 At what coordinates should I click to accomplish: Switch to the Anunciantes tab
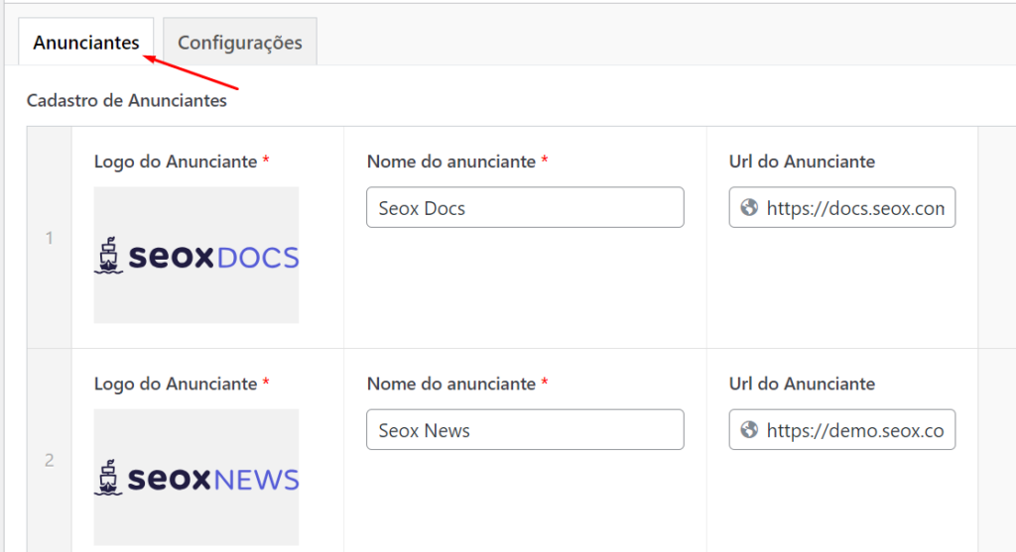coord(86,42)
